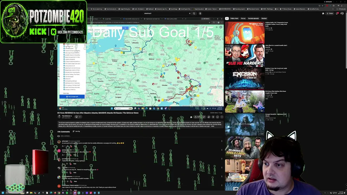The width and height of the screenshot is (347, 195).
Task: Like the weekly obliteration campaign comment
Action: [63, 146]
